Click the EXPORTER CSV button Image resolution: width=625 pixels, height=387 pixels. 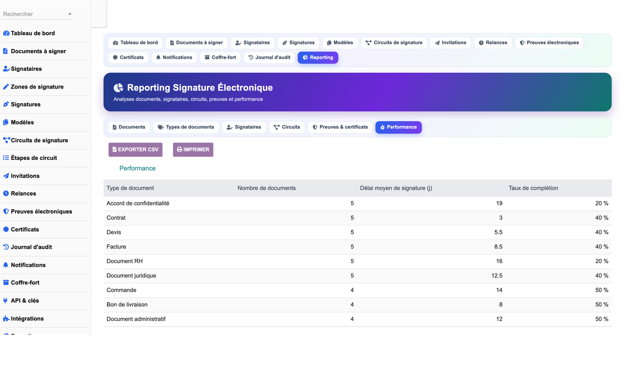point(135,149)
